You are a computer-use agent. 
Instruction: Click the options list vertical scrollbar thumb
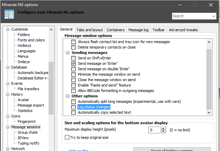pos(209,79)
